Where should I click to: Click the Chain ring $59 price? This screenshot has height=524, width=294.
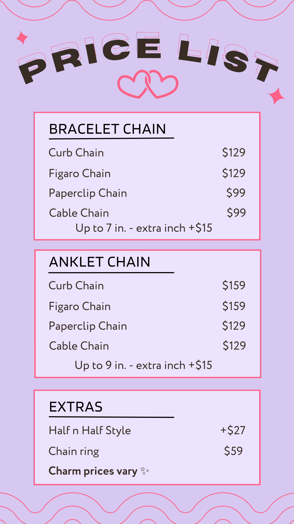[233, 451]
